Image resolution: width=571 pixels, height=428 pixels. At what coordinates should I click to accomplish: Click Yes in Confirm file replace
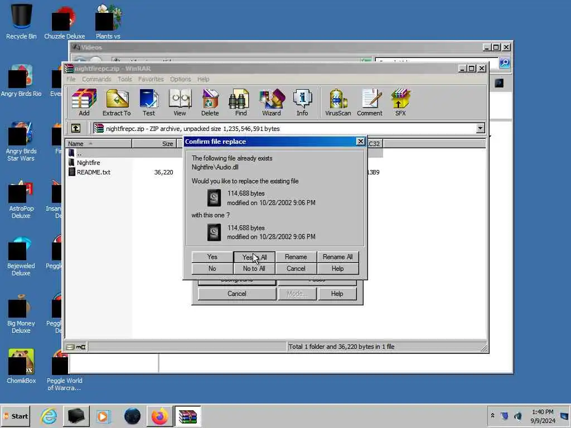click(212, 257)
